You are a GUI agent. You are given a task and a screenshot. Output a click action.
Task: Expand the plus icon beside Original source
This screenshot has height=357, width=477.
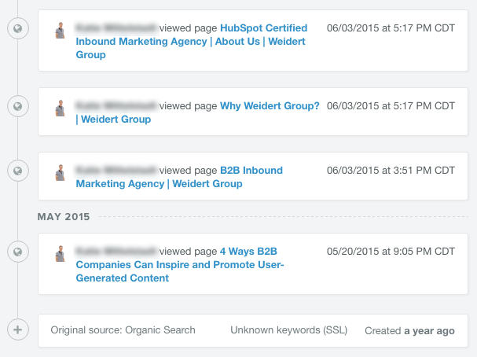17,330
